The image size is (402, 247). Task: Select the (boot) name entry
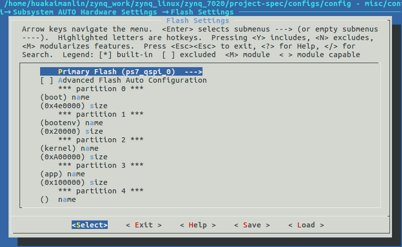(x=65, y=97)
